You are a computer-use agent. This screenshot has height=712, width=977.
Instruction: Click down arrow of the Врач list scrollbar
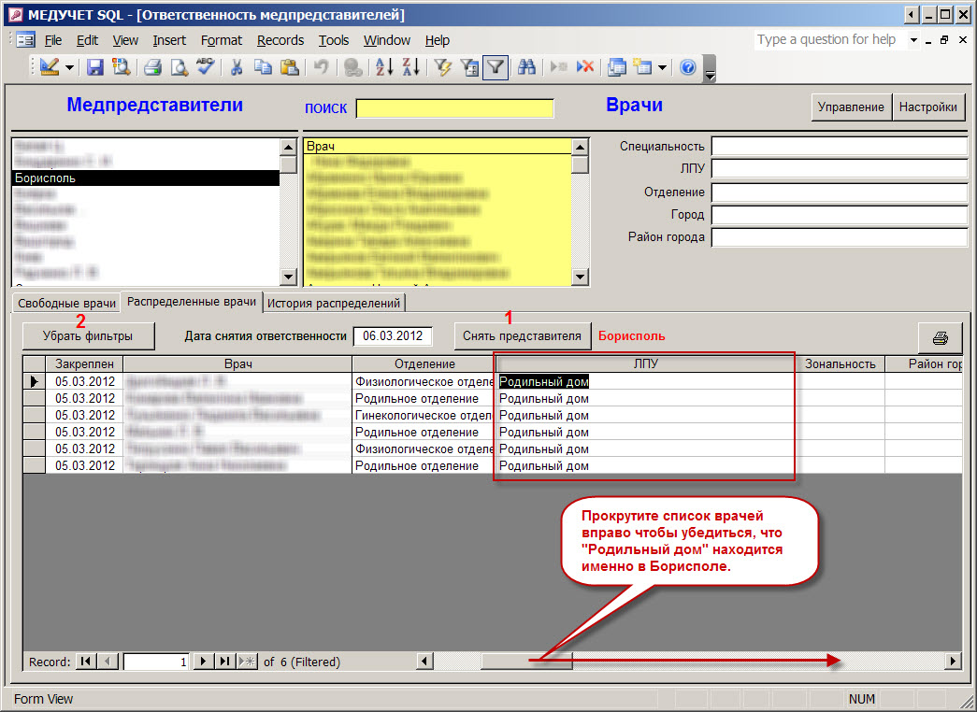[580, 277]
